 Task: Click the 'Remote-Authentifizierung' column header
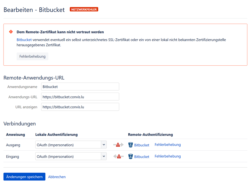point(150,135)
